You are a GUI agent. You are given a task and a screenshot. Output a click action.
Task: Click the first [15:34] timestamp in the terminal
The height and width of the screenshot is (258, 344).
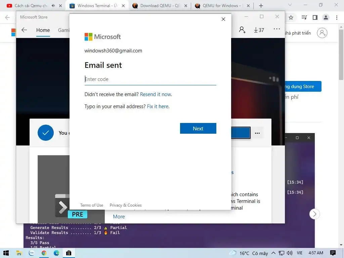tap(295, 182)
